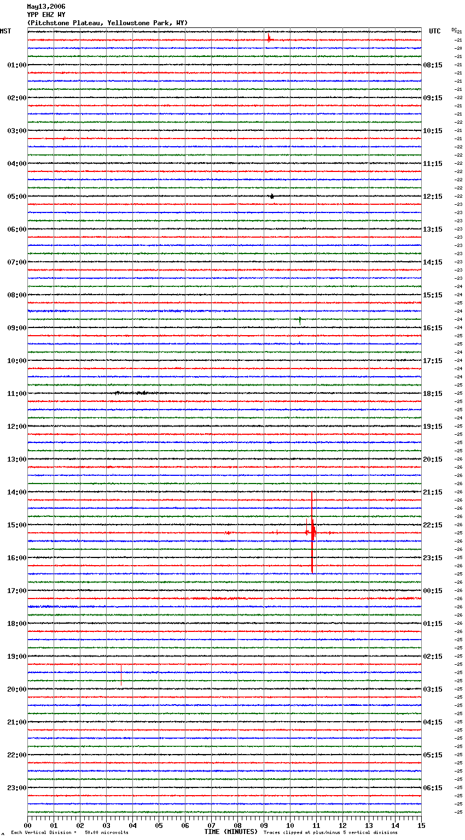Click the "08:15" UTC time label
The width and height of the screenshot is (465, 840).
click(x=433, y=65)
